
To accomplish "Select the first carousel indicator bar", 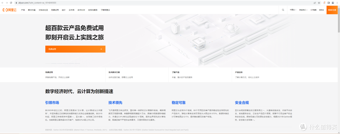I will pos(48,63).
